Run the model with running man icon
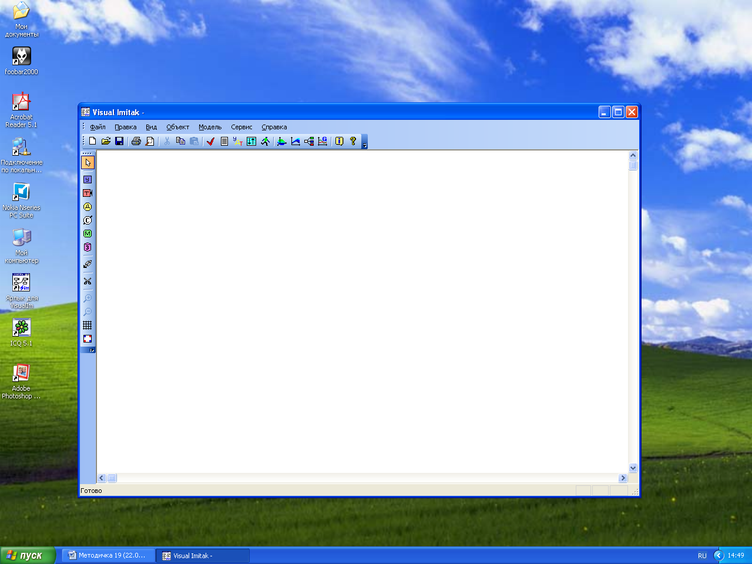The image size is (752, 564). click(265, 141)
